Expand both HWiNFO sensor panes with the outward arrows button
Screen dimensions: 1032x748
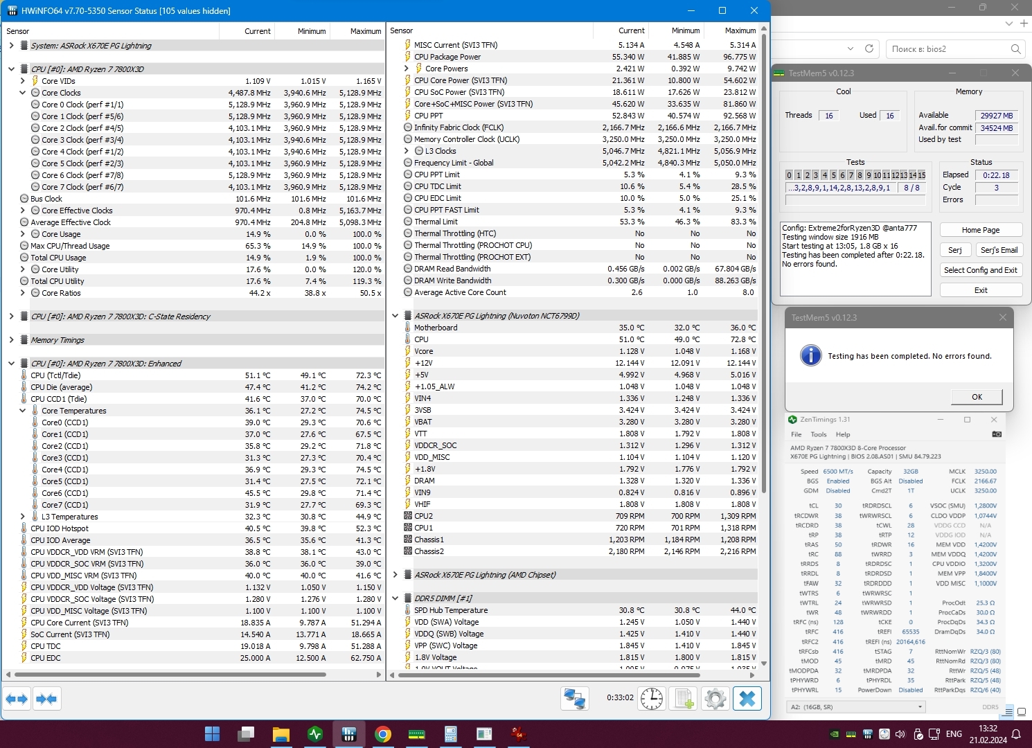[17, 699]
